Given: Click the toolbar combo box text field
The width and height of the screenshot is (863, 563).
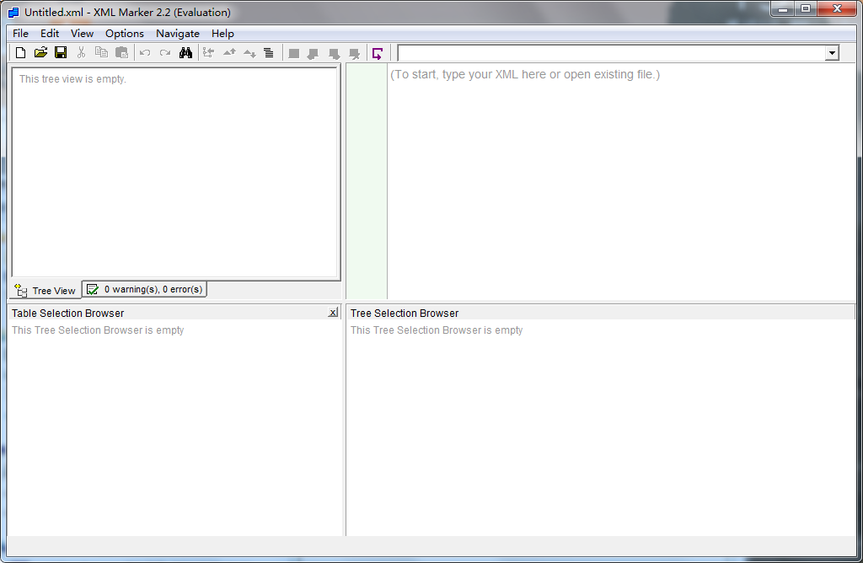Looking at the screenshot, I should 611,53.
